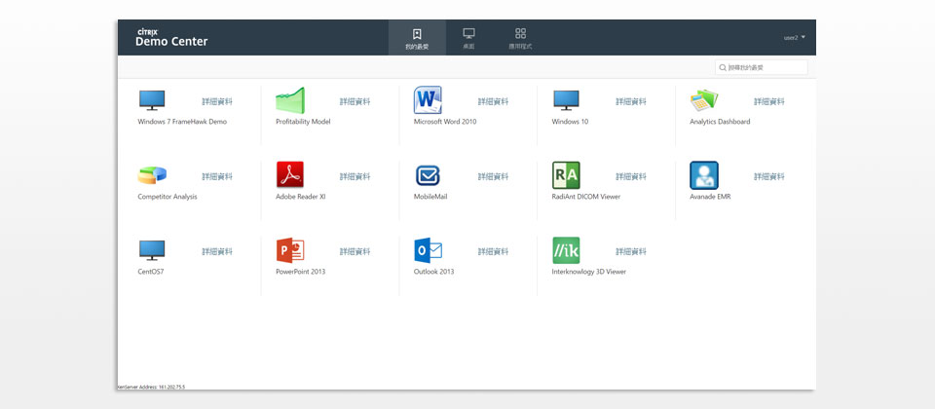Open the Interknowlogy 3D Viewer icon
Image resolution: width=935 pixels, height=409 pixels.
click(566, 249)
